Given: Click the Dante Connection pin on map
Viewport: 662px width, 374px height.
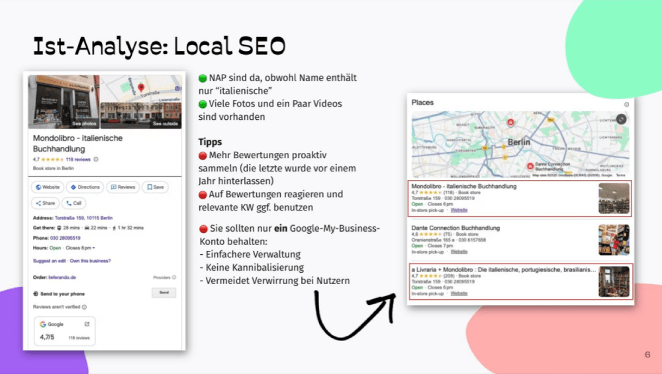Looking at the screenshot, I should point(530,166).
